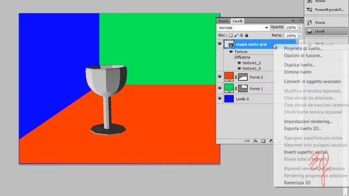Choose Impostazioni rendering menu entry
This screenshot has width=349, height=196.
tap(308, 121)
